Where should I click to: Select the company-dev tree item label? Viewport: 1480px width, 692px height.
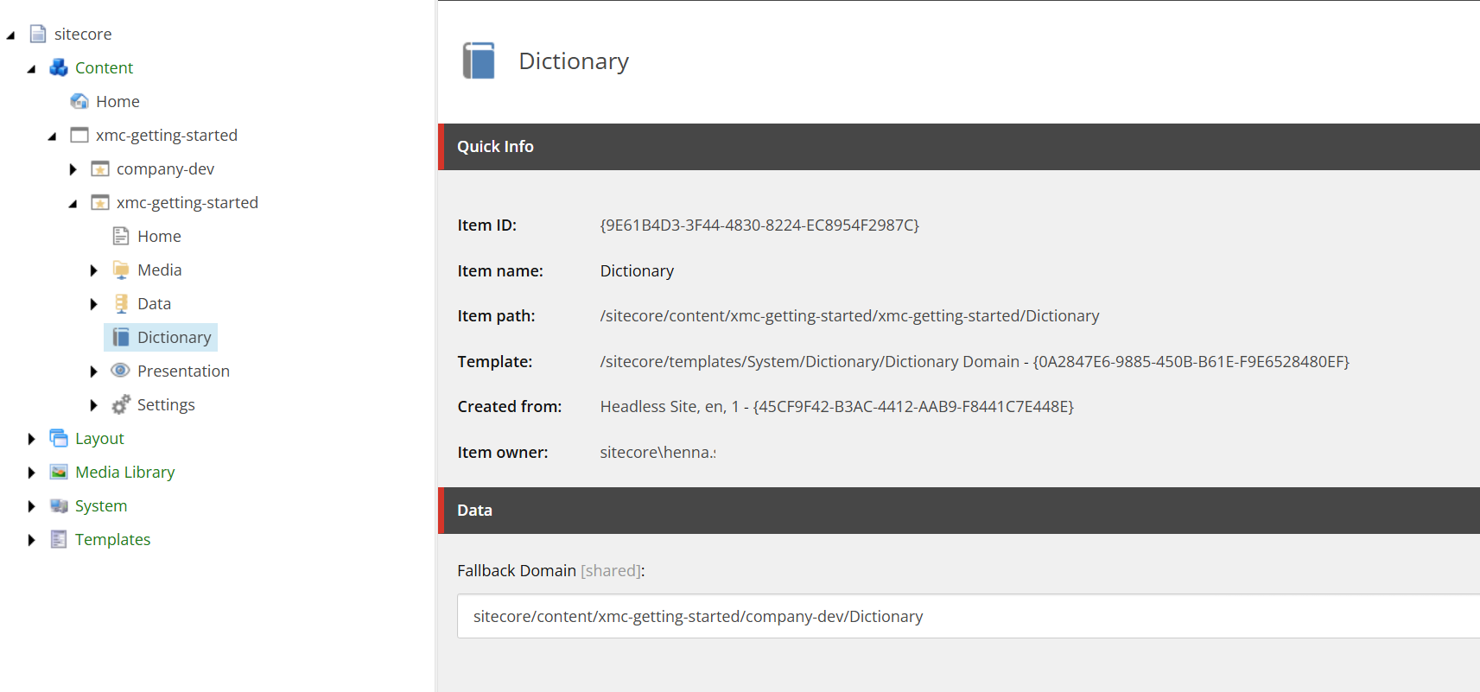tap(165, 168)
